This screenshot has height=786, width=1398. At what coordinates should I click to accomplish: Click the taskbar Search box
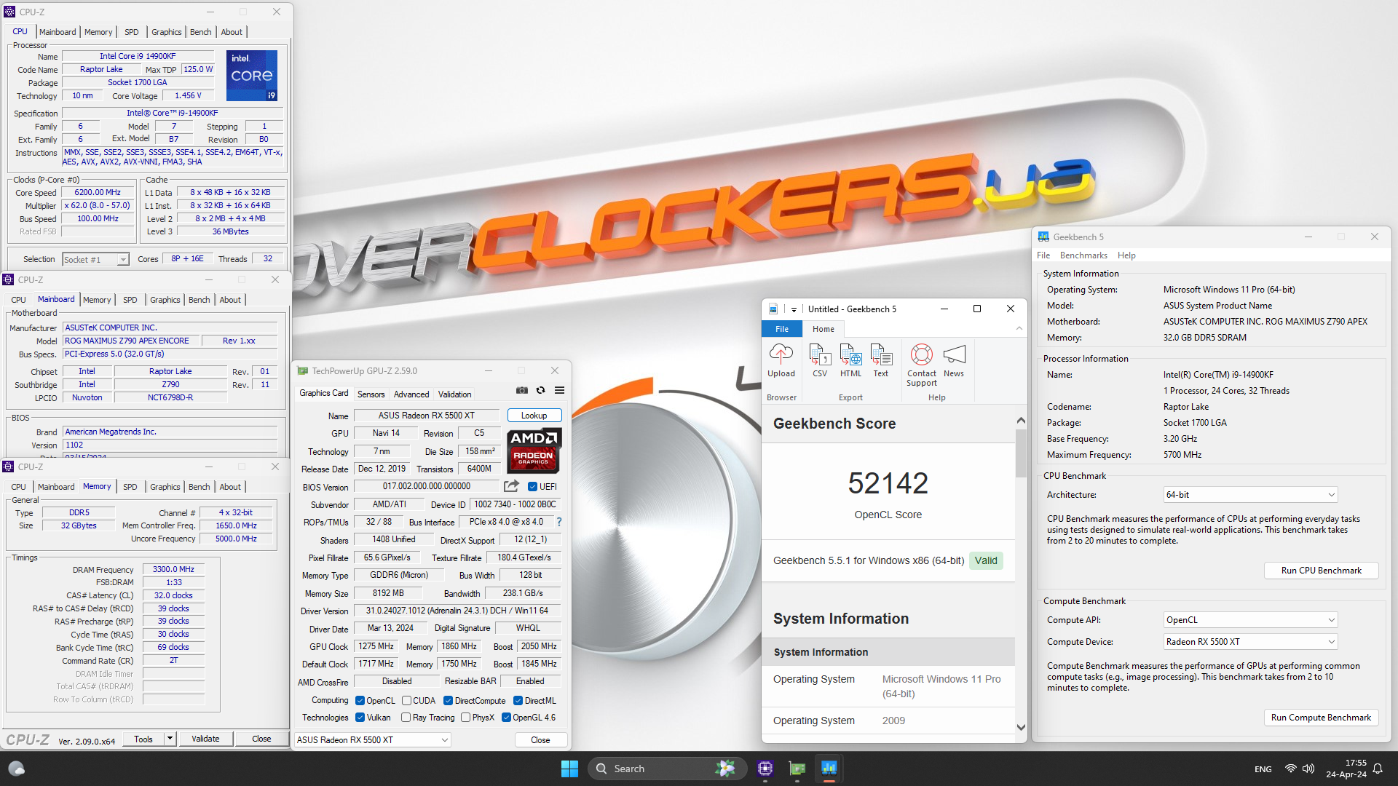pyautogui.click(x=667, y=769)
